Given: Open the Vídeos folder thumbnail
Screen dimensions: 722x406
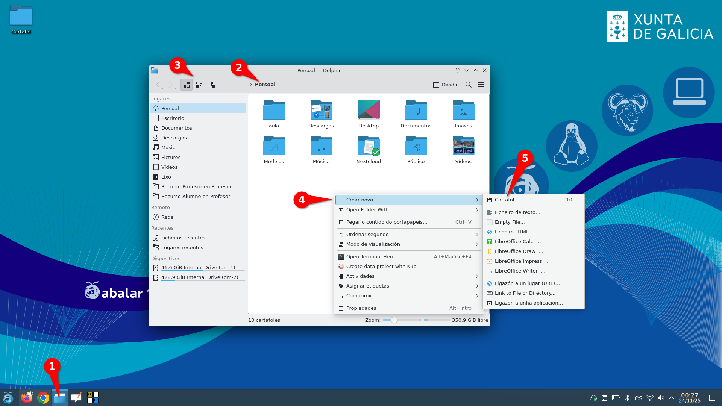Looking at the screenshot, I should (463, 150).
